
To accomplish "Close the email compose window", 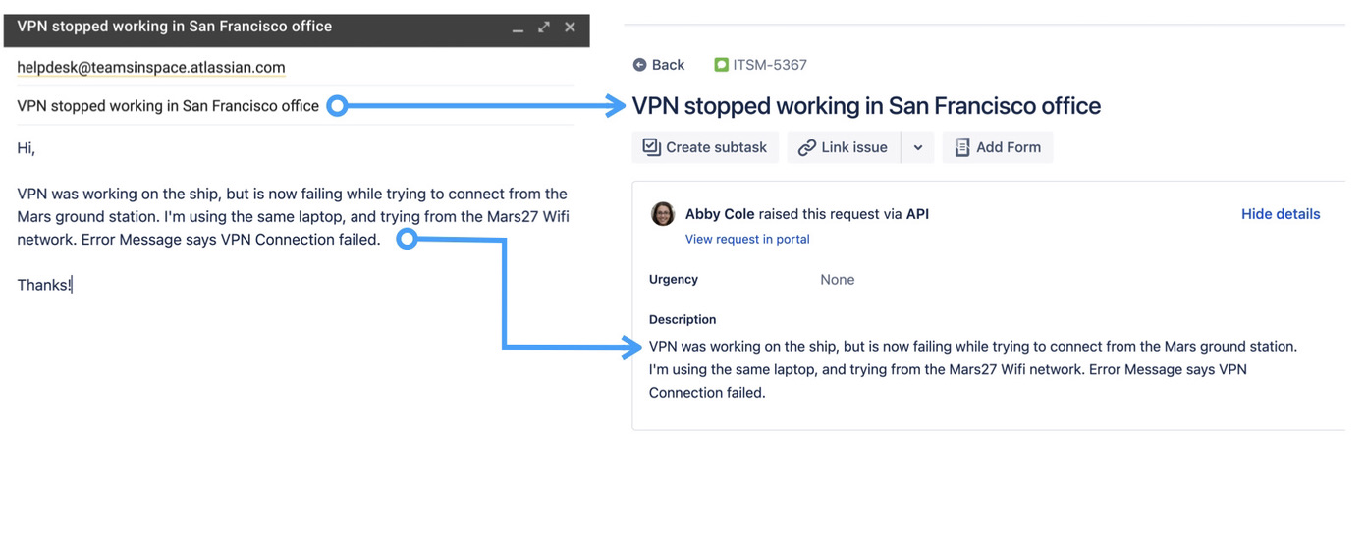I will click(x=570, y=28).
